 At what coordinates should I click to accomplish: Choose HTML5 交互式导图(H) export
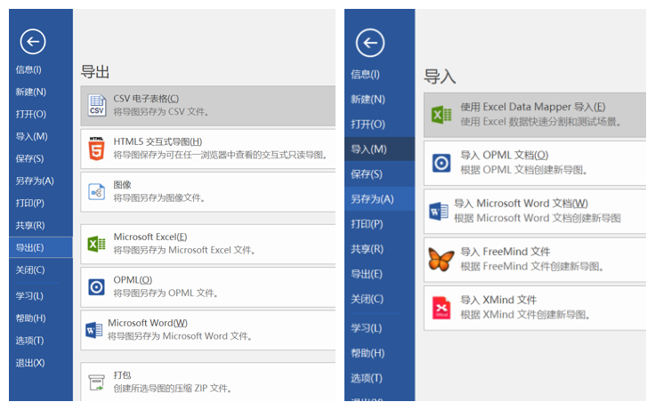click(207, 149)
